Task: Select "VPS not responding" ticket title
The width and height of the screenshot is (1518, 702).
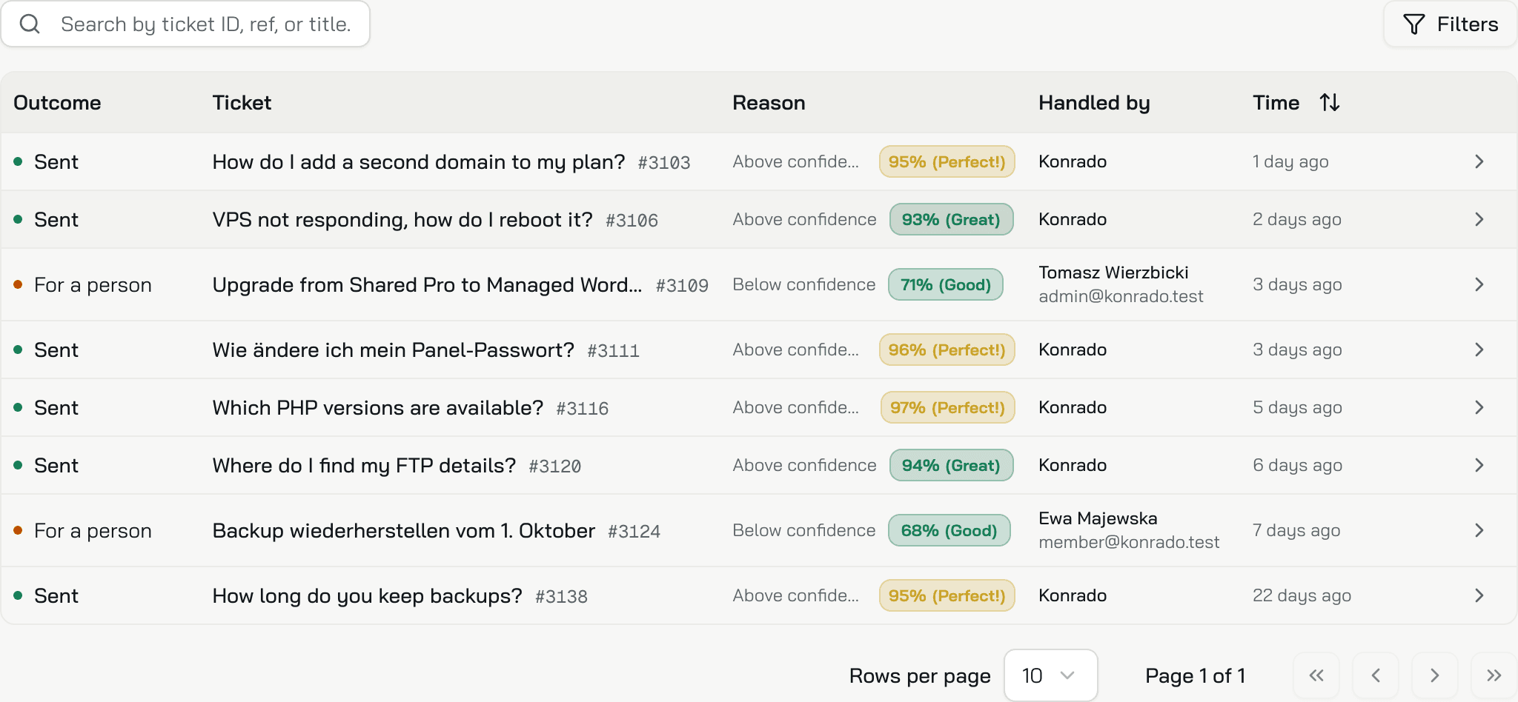Action: click(x=402, y=219)
